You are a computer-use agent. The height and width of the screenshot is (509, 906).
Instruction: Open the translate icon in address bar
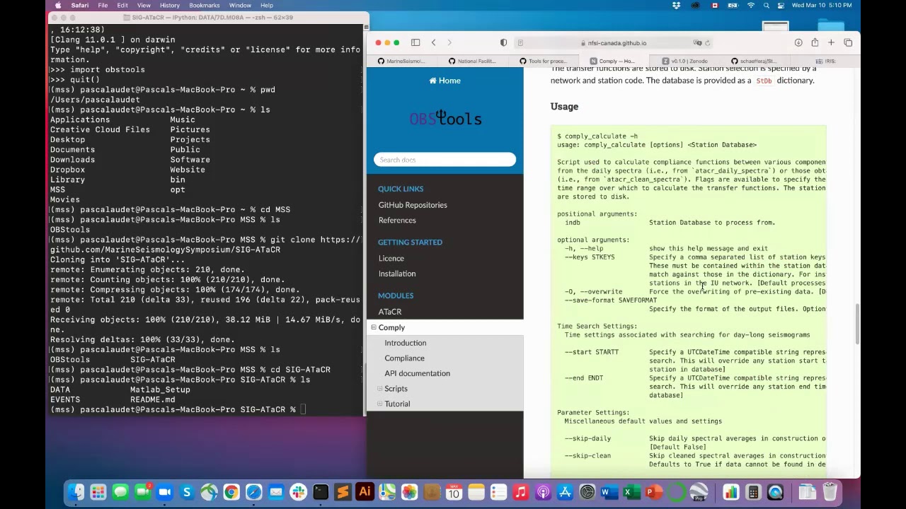pyautogui.click(x=697, y=43)
